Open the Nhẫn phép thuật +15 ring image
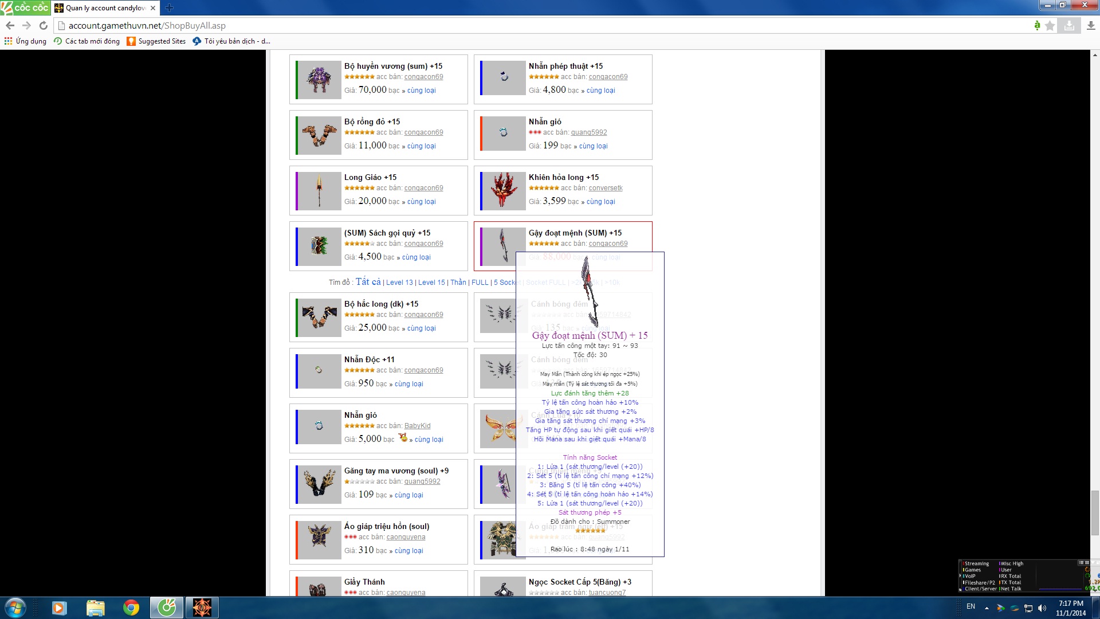The width and height of the screenshot is (1100, 619). point(504,77)
